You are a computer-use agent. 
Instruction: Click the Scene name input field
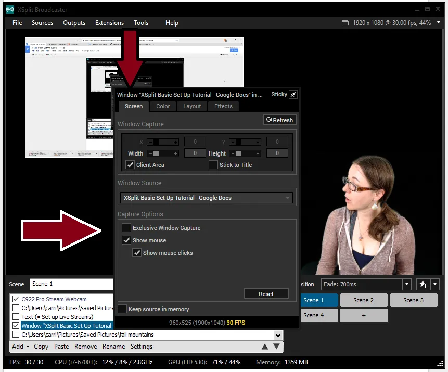click(71, 284)
